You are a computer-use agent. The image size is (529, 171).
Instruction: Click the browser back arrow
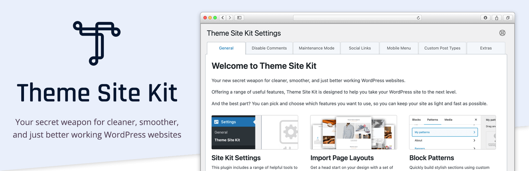click(x=222, y=17)
